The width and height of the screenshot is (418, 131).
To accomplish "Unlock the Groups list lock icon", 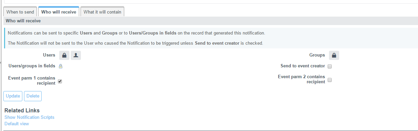I will 334,55.
